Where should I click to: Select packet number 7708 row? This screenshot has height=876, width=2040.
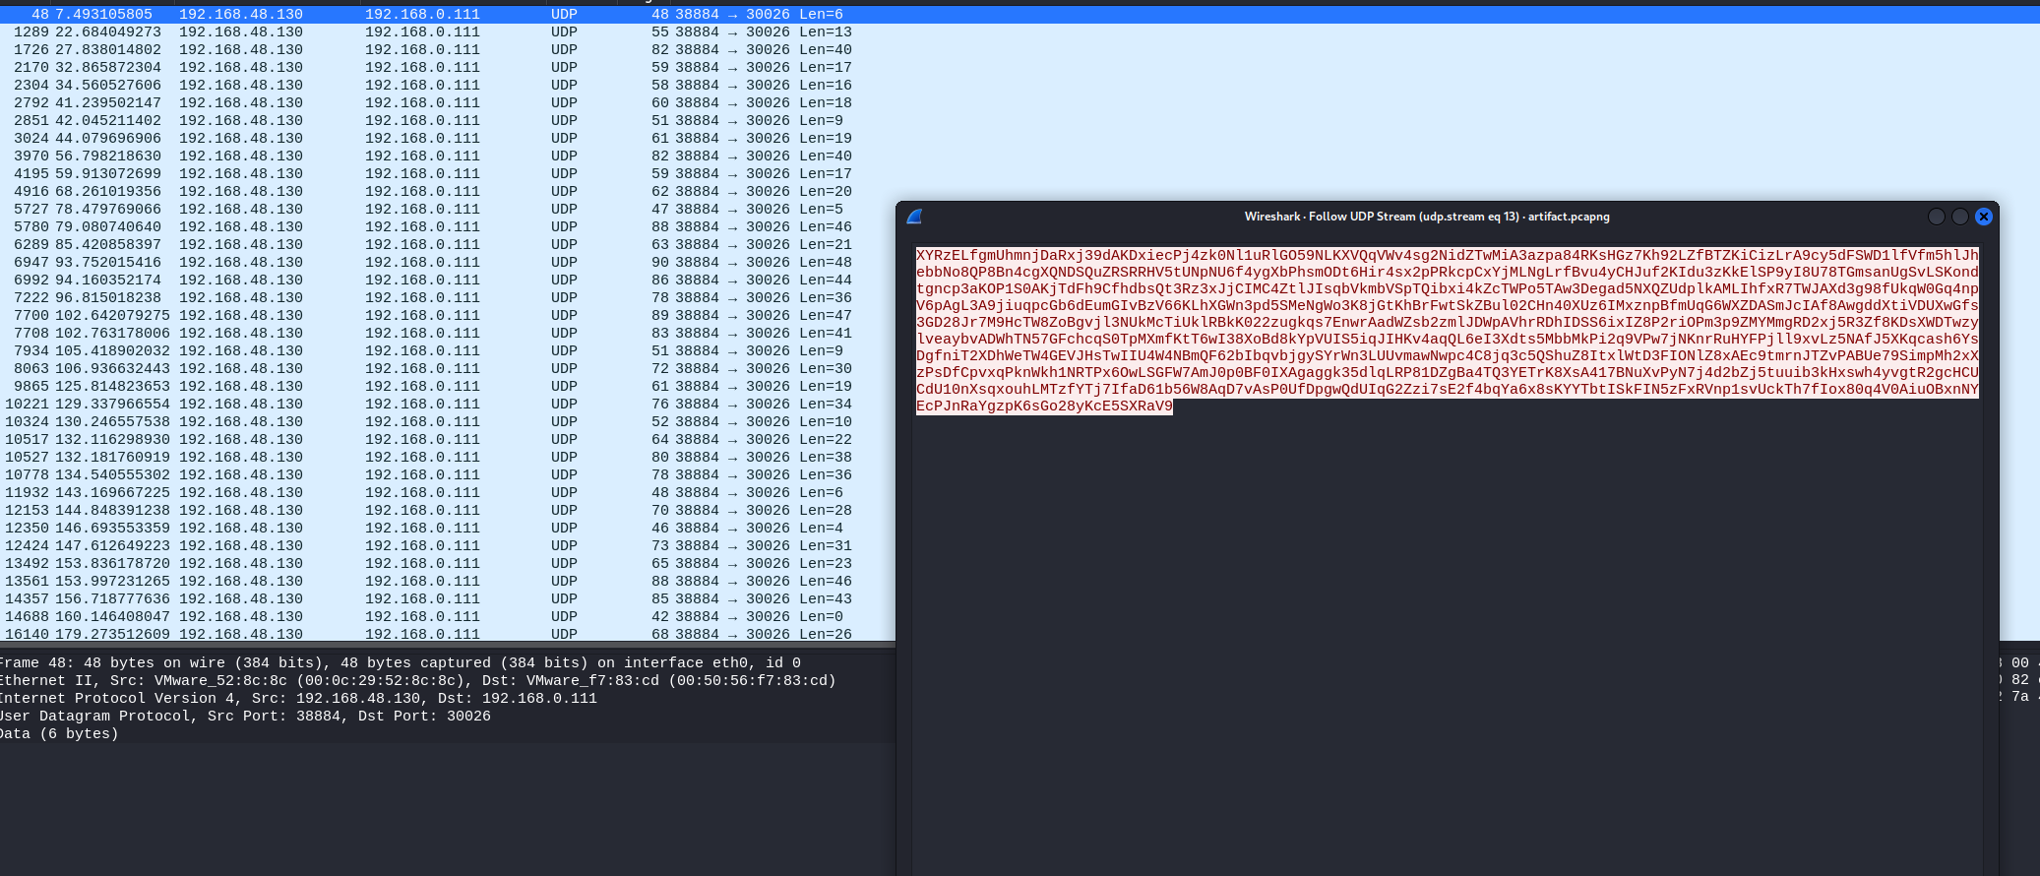pyautogui.click(x=448, y=334)
